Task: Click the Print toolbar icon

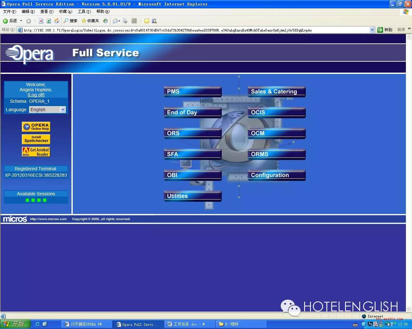Action: pyautogui.click(x=125, y=21)
